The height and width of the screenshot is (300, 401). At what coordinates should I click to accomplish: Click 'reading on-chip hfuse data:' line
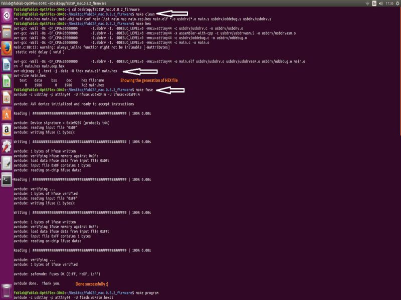(x=48, y=170)
